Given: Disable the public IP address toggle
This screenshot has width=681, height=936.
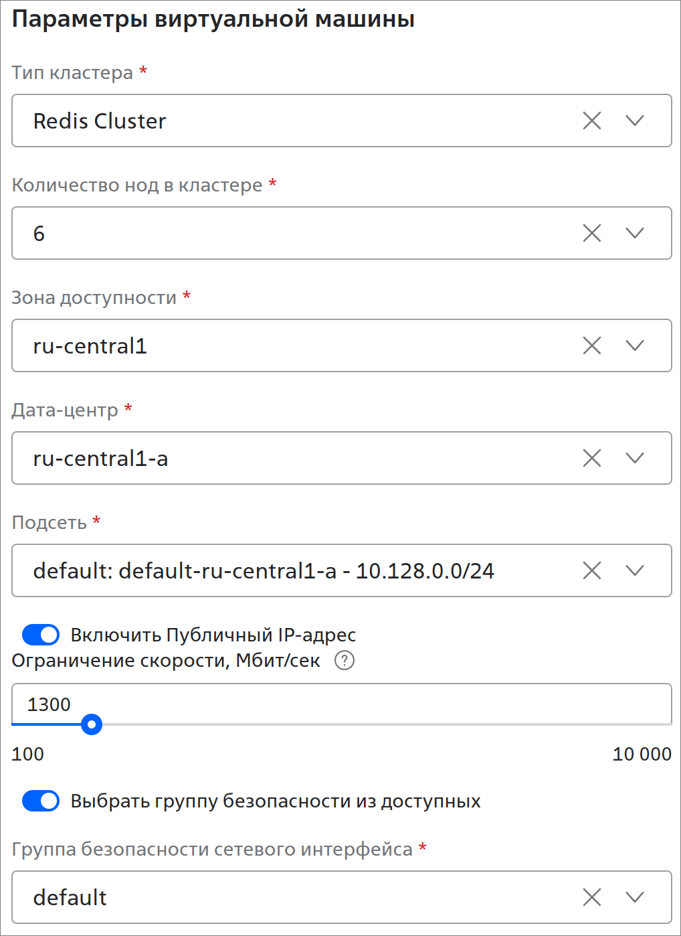Looking at the screenshot, I should point(41,635).
